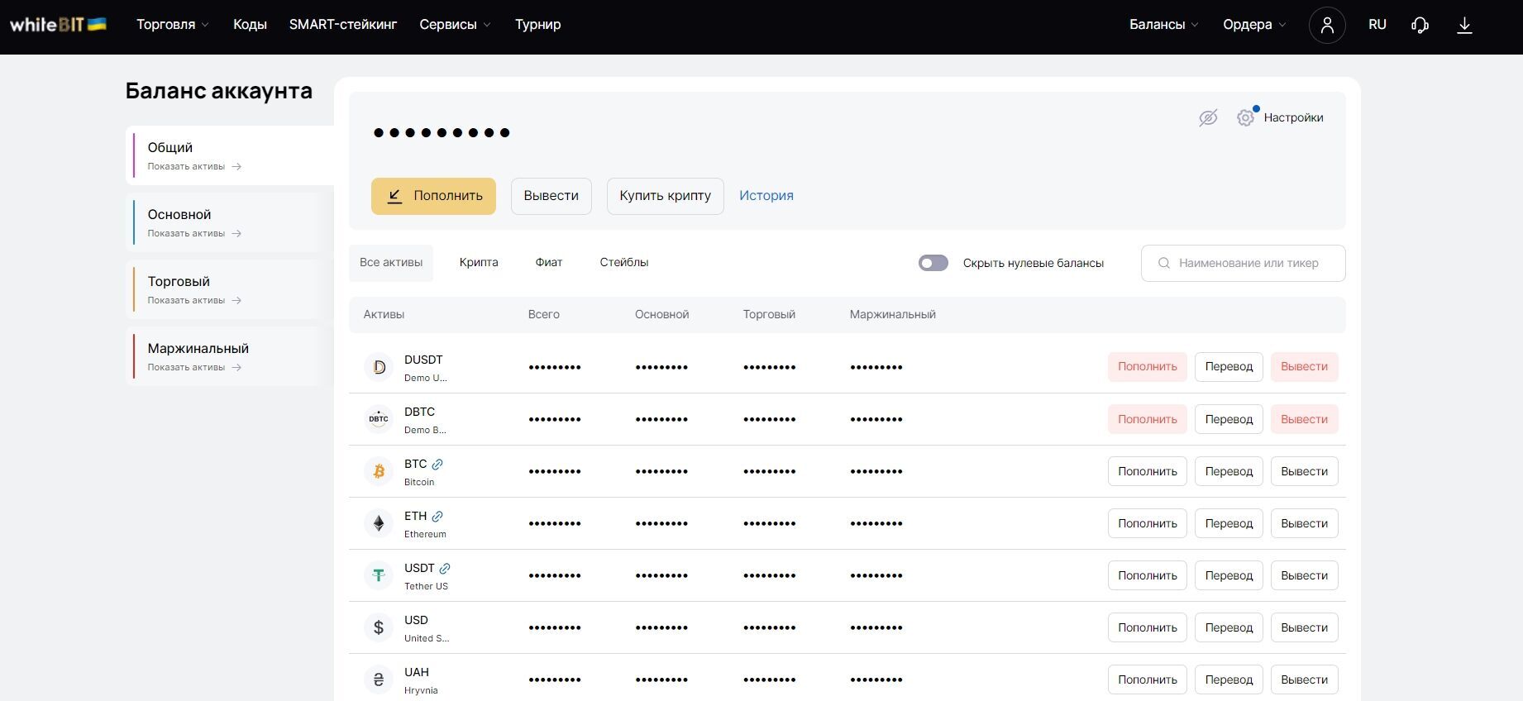Click the Активы column header
This screenshot has width=1523, height=701.
click(x=384, y=315)
